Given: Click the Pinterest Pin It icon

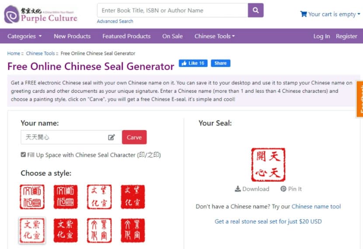Looking at the screenshot, I should click(283, 189).
